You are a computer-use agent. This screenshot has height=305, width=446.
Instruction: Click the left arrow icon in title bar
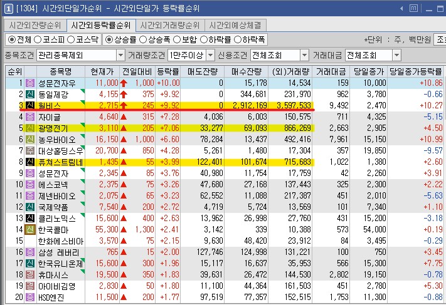coord(401,9)
